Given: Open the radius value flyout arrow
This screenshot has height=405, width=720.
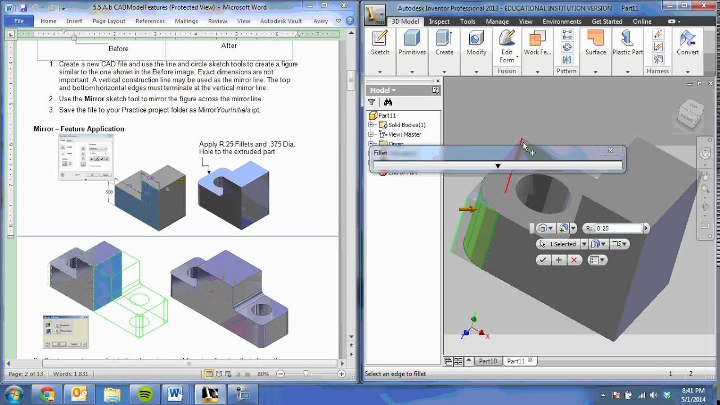Looking at the screenshot, I should point(646,228).
